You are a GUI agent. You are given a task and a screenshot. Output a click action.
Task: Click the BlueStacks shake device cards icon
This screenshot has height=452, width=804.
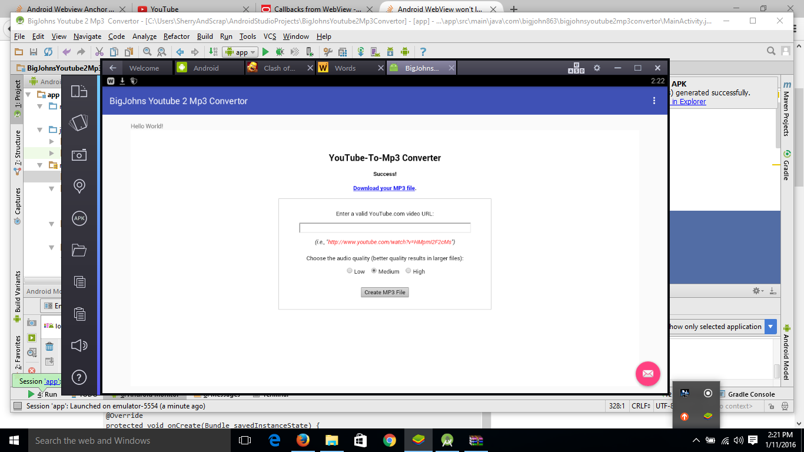point(79,122)
